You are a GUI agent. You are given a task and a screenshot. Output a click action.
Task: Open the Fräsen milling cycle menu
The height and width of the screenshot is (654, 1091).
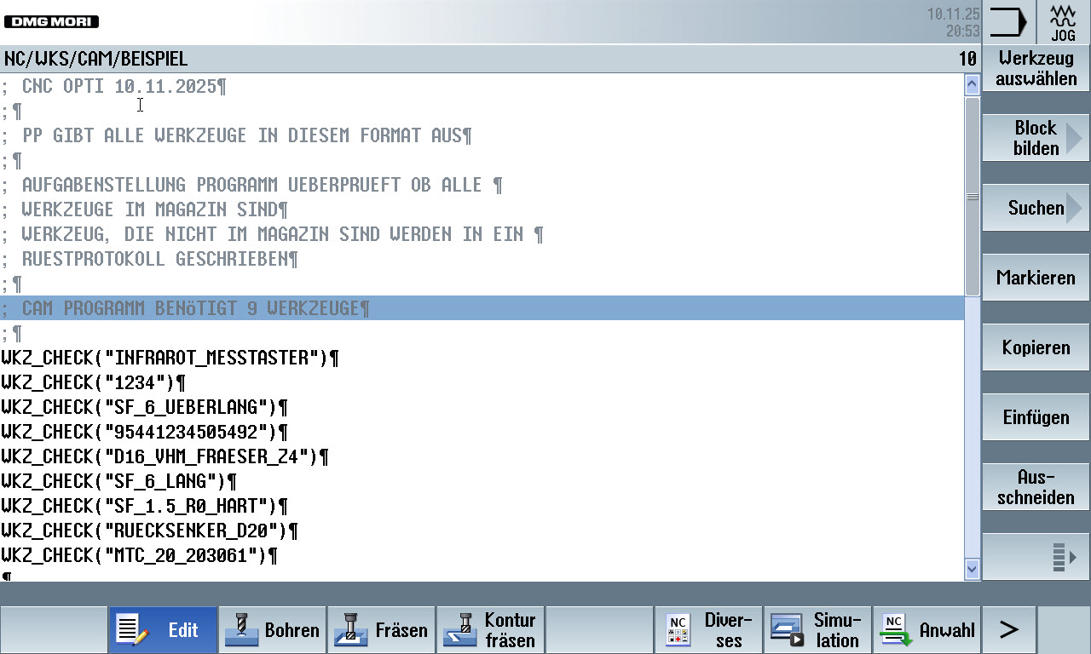click(381, 630)
